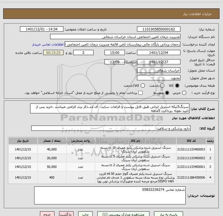
Task: Click the delivery province field خراسان شمالی
Action: [x=159, y=70]
